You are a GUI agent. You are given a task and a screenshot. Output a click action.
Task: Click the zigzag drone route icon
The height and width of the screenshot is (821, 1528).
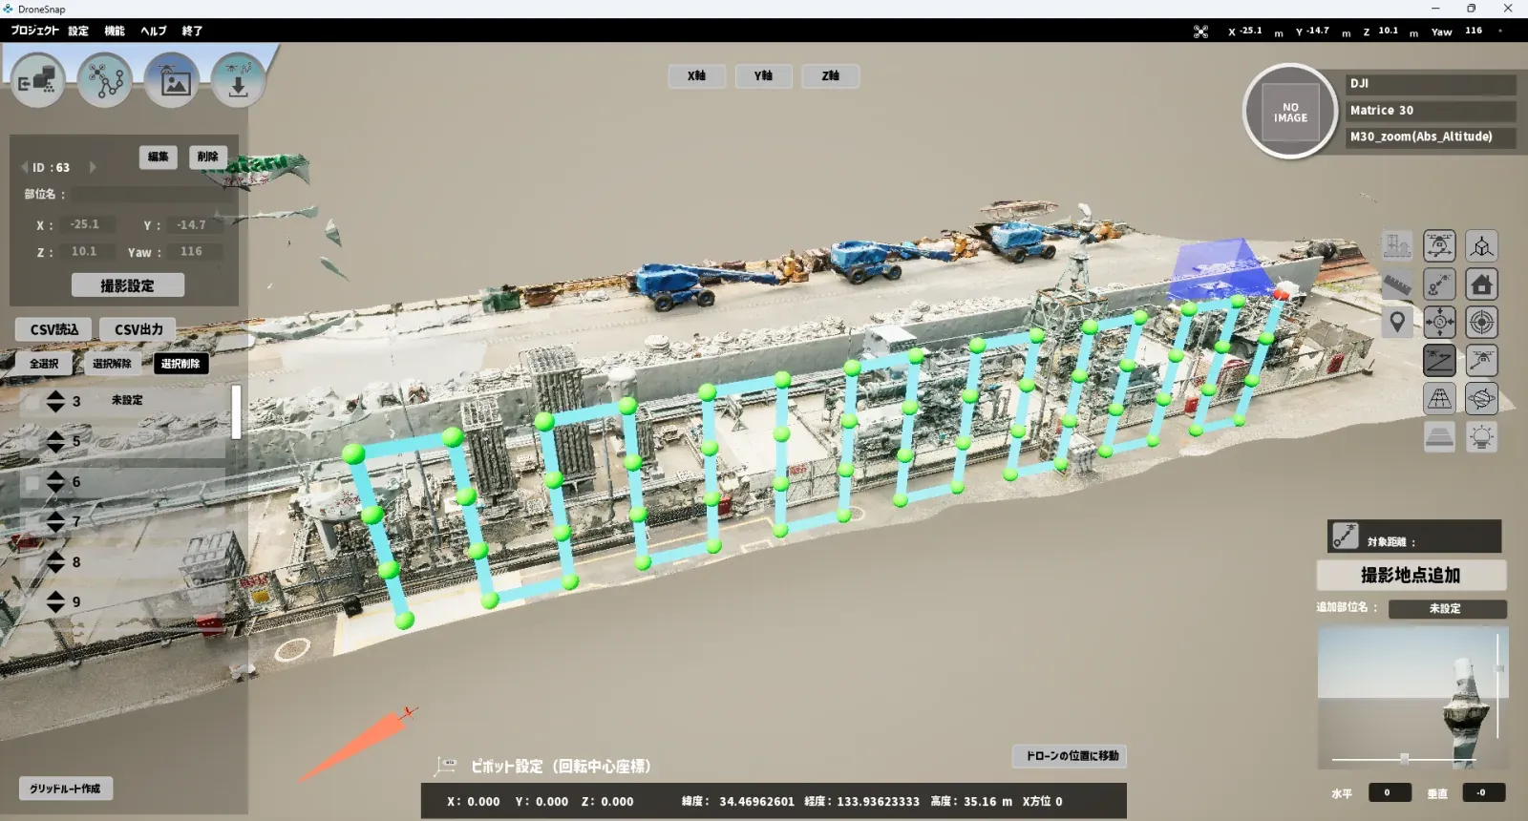pos(1439,361)
